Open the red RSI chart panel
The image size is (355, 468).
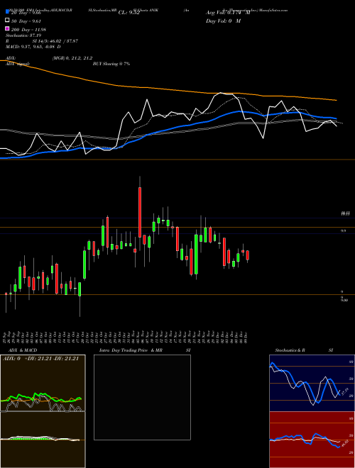tap(312, 440)
